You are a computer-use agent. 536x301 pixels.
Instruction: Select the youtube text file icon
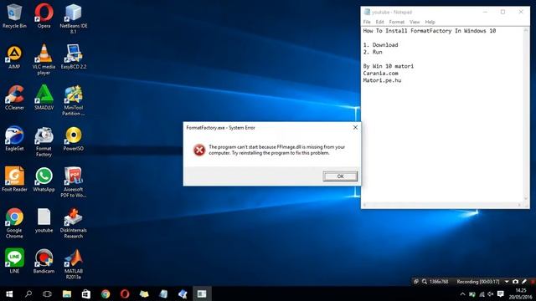[44, 220]
